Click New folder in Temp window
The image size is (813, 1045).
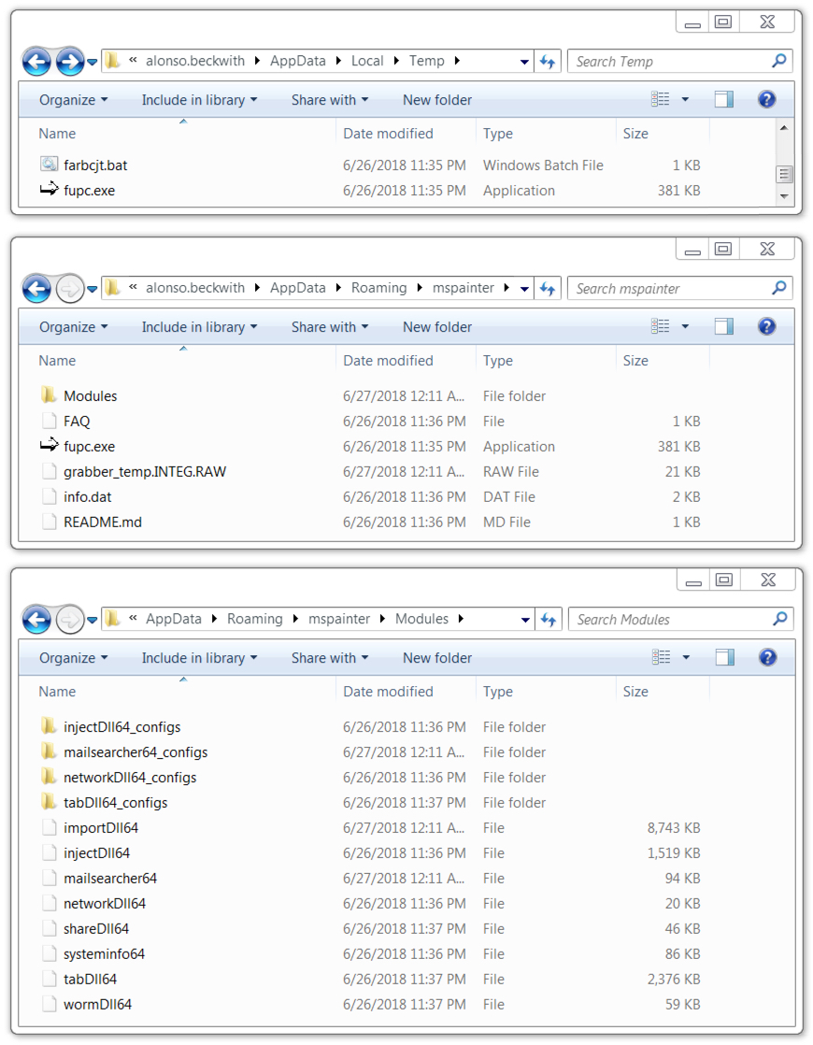pos(437,100)
